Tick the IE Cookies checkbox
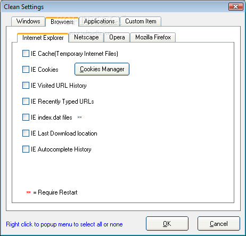Viewport: 246px width, 236px height. pos(26,70)
